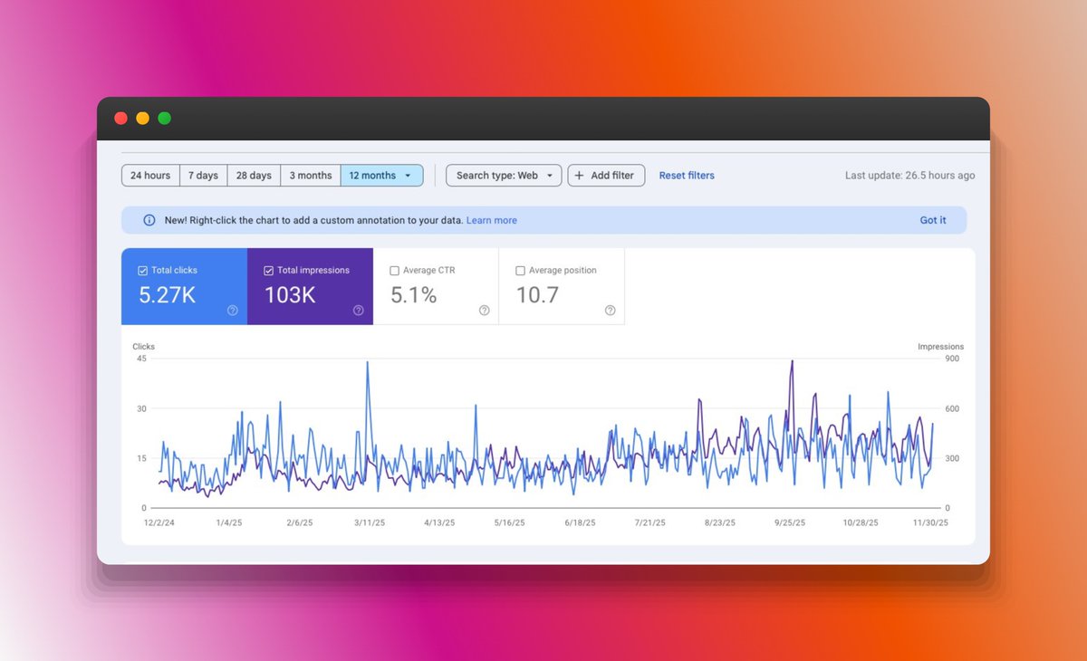Click the Add filter button
The height and width of the screenshot is (661, 1087).
coord(606,176)
